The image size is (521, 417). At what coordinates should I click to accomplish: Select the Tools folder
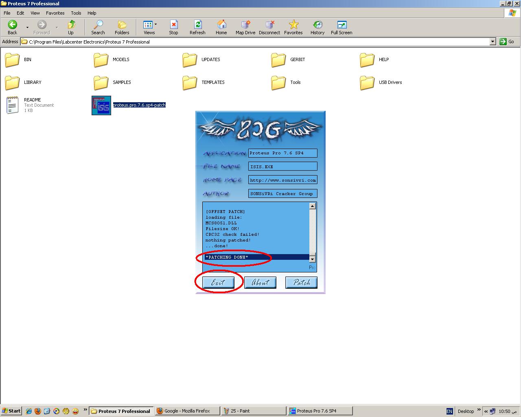coord(286,83)
